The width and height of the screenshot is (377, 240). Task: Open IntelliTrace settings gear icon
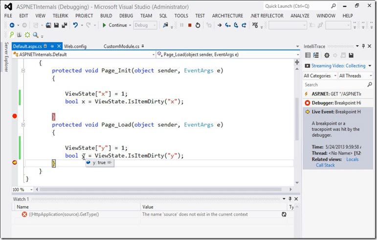point(327,55)
